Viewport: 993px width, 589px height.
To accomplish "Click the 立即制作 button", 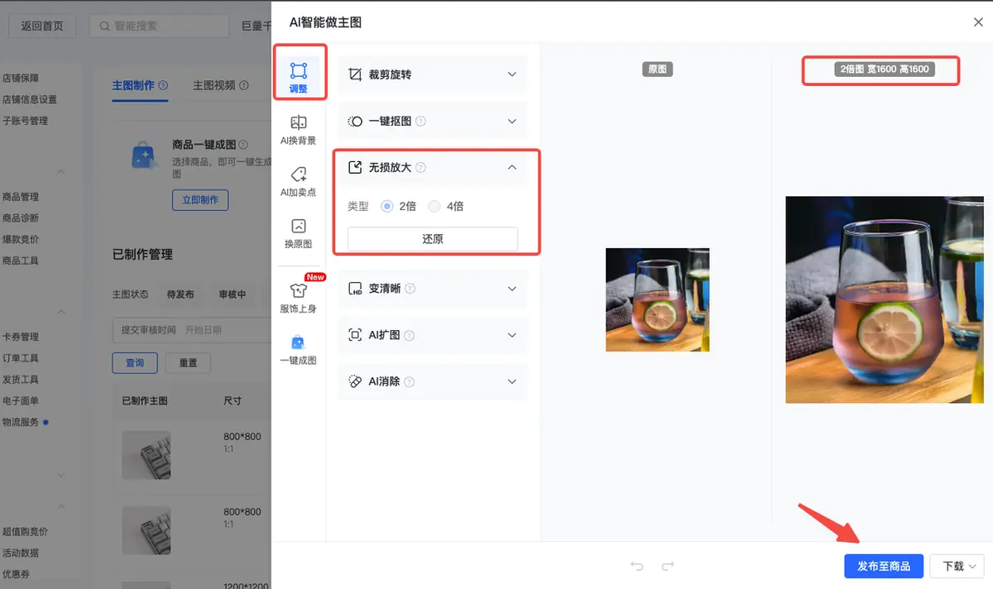I will tap(200, 199).
